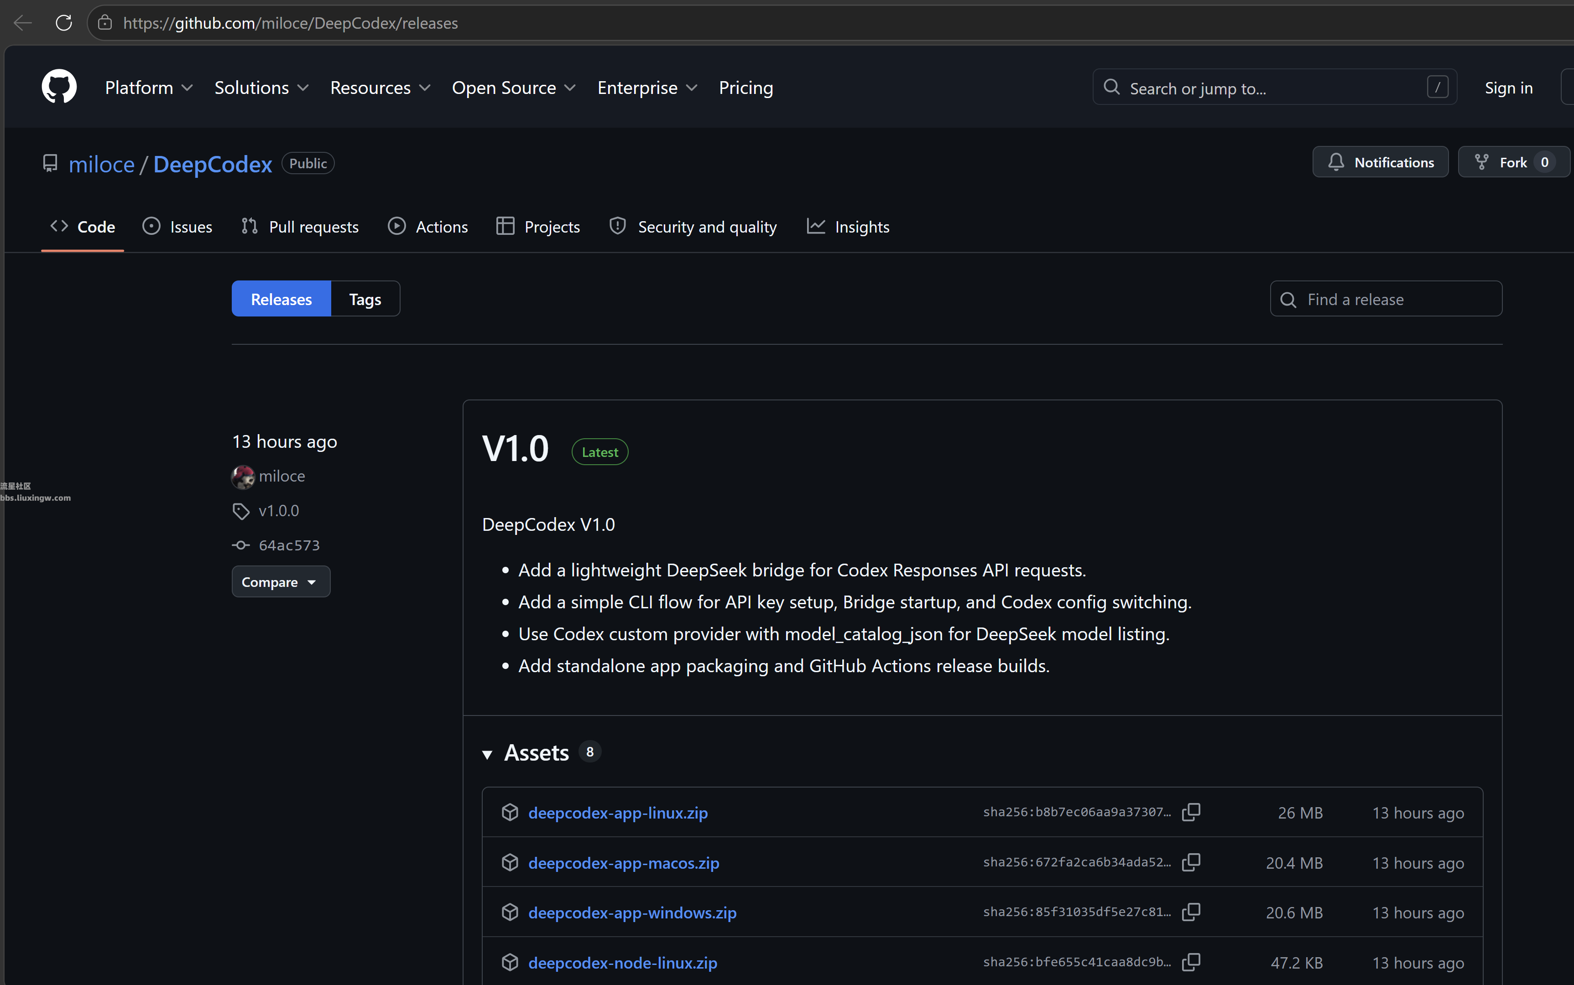Go to the Actions tab
This screenshot has width=1574, height=985.
pyautogui.click(x=428, y=227)
